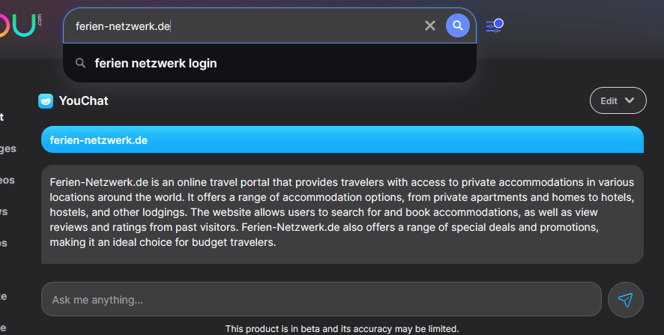This screenshot has height=335, width=664.
Task: Click the YouChat robot avatar icon
Action: pyautogui.click(x=46, y=100)
